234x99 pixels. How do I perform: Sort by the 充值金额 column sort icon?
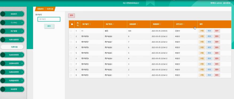click(x=137, y=24)
